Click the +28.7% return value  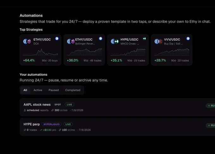tap(160, 60)
